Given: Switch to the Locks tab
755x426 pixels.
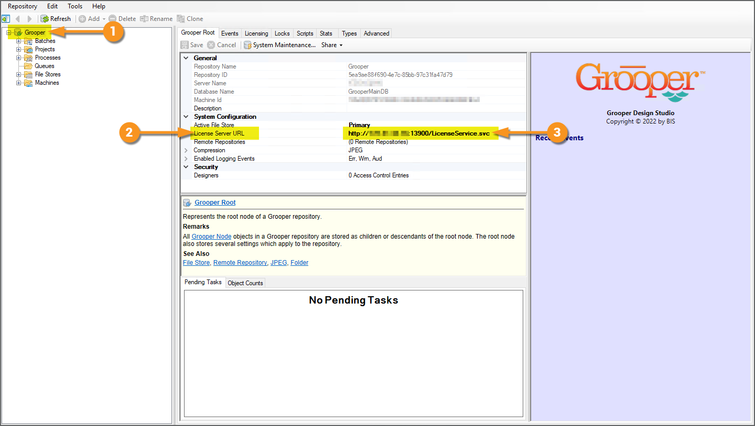Looking at the screenshot, I should point(282,33).
